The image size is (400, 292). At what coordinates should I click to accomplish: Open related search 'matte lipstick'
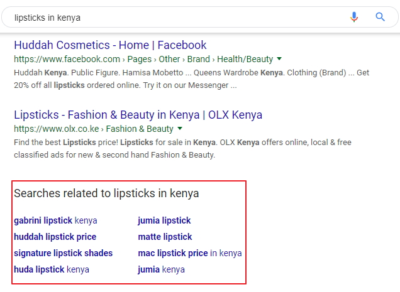pyautogui.click(x=165, y=237)
